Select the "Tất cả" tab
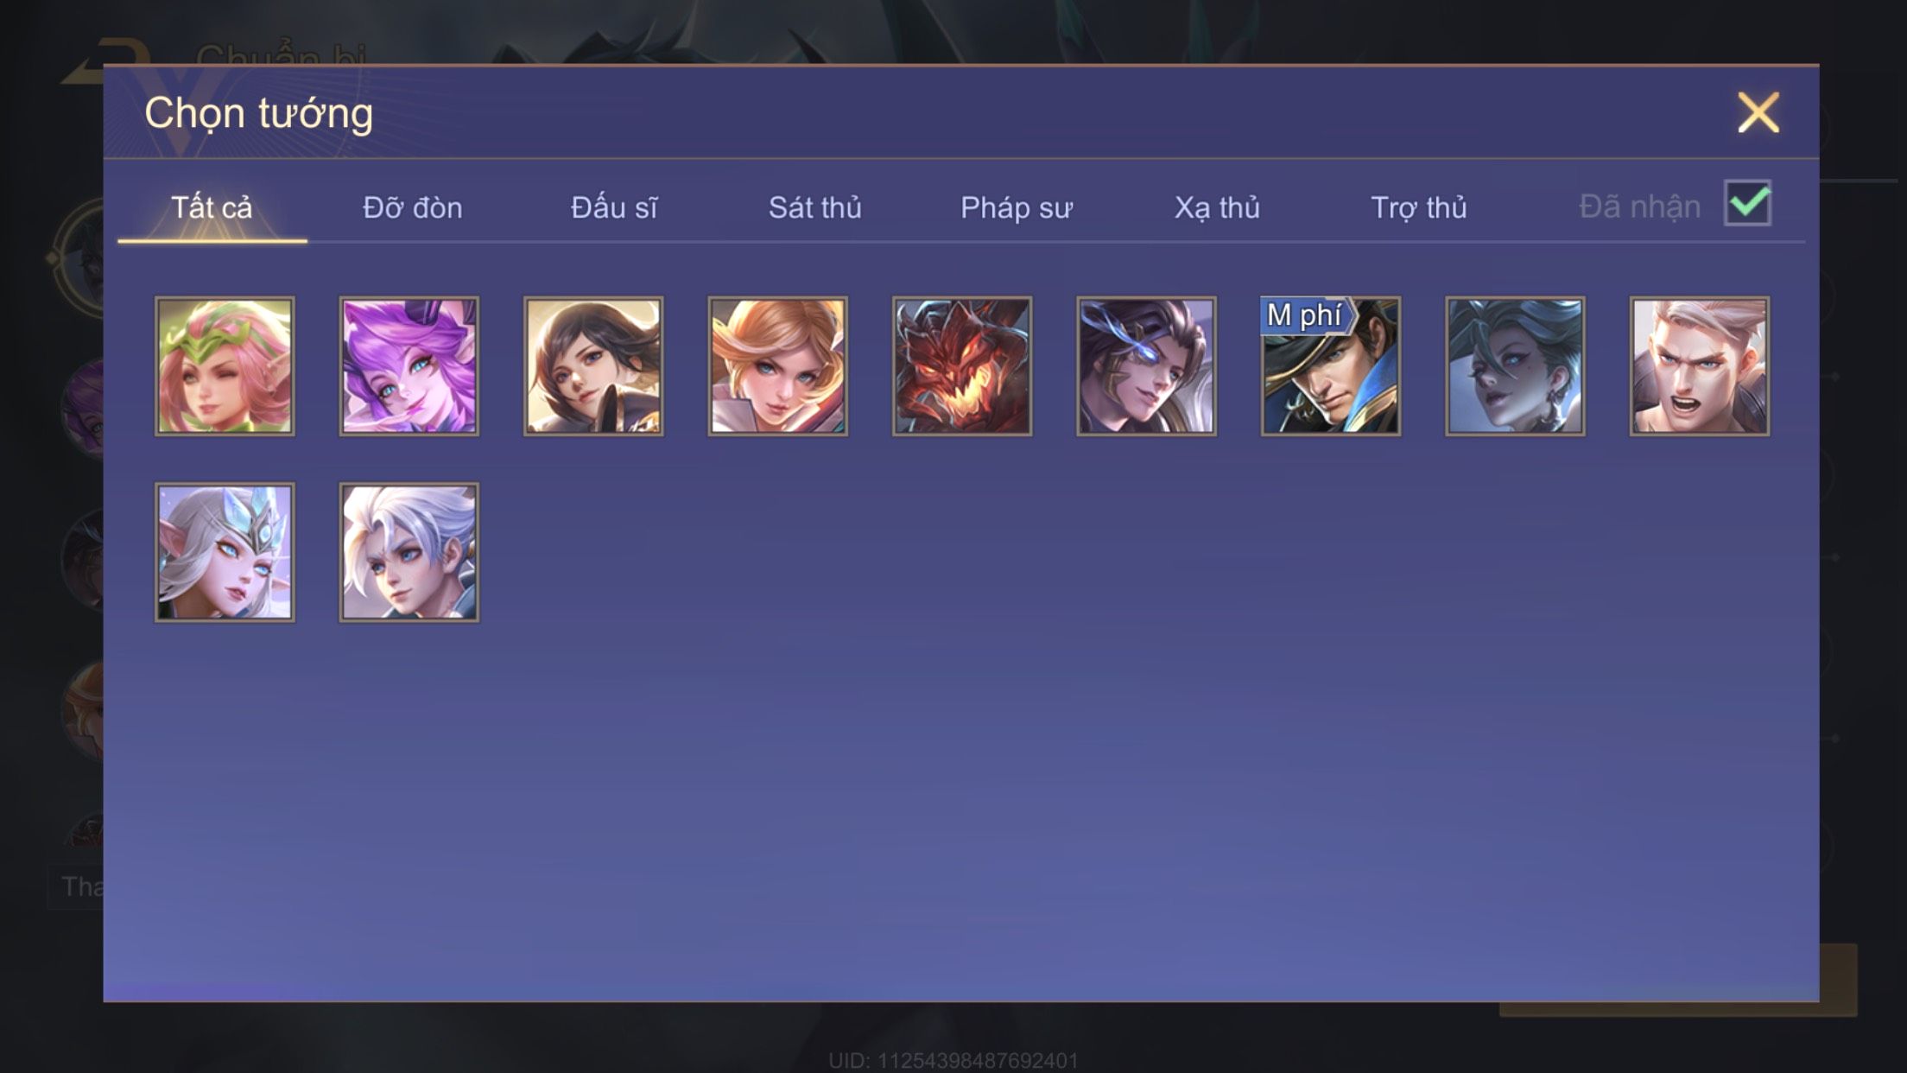This screenshot has height=1073, width=1907. [212, 207]
